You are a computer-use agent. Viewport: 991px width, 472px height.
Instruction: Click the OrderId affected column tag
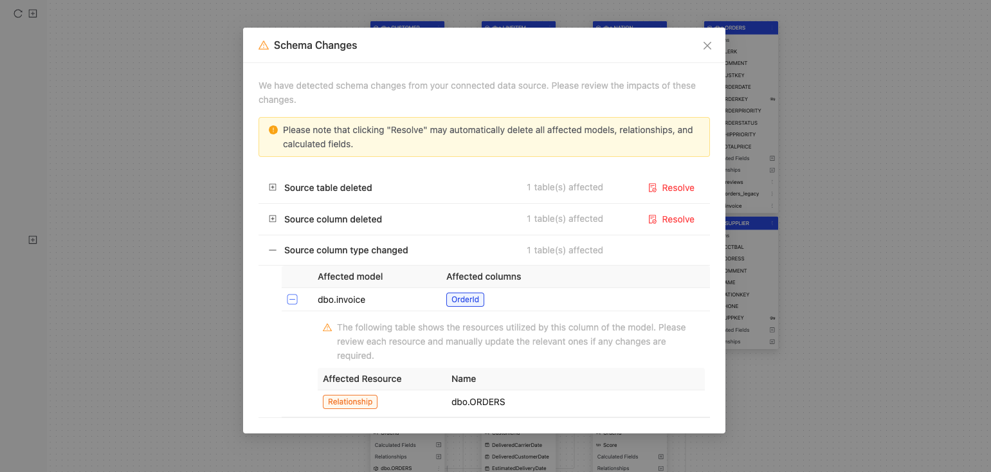[465, 300]
